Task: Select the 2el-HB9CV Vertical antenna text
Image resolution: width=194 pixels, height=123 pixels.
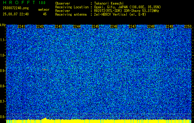Action: [120, 14]
